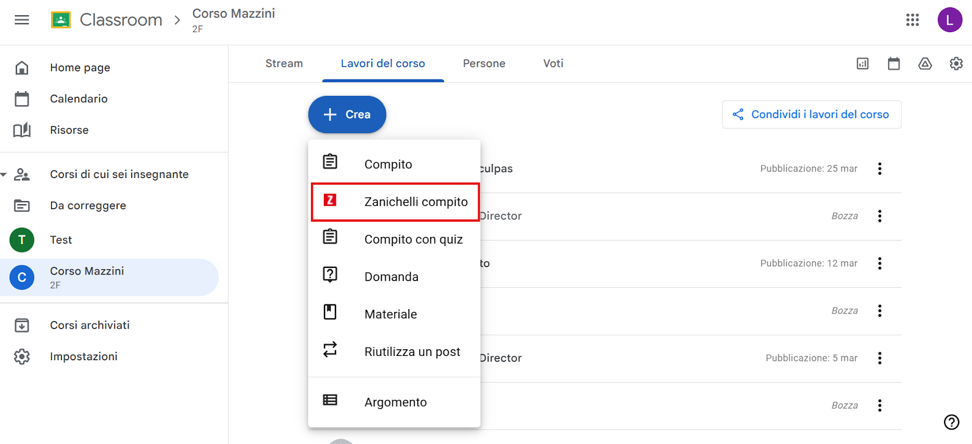The width and height of the screenshot is (972, 444).
Task: Open more options for the 25 mar item
Action: pos(879,169)
